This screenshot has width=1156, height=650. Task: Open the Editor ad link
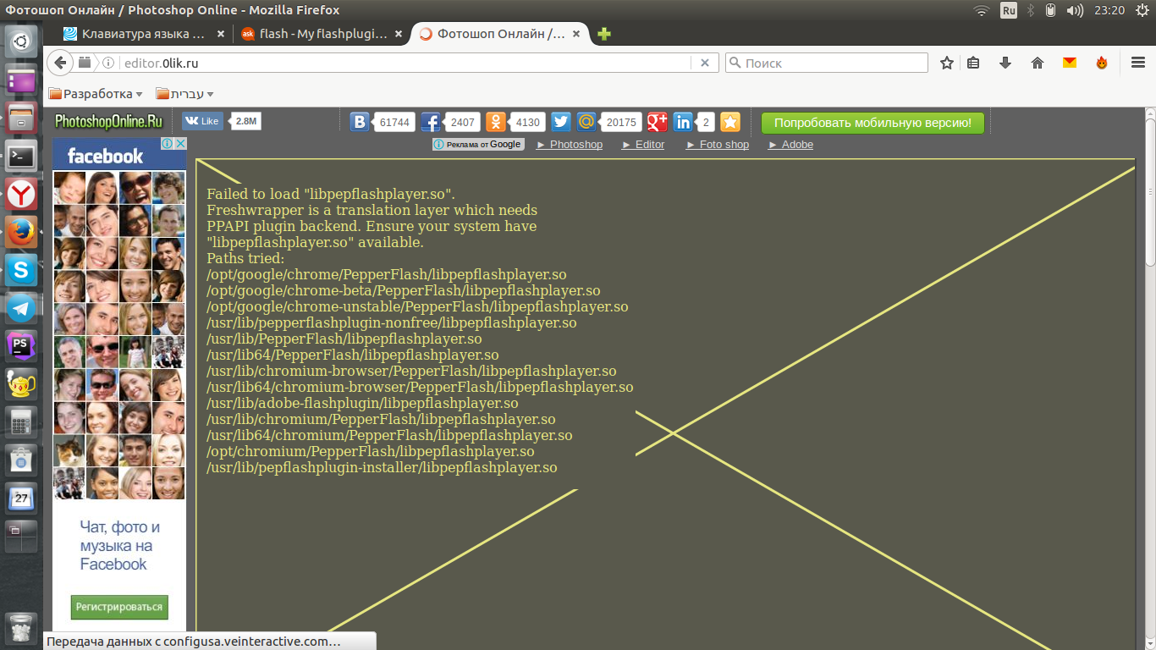(x=643, y=145)
